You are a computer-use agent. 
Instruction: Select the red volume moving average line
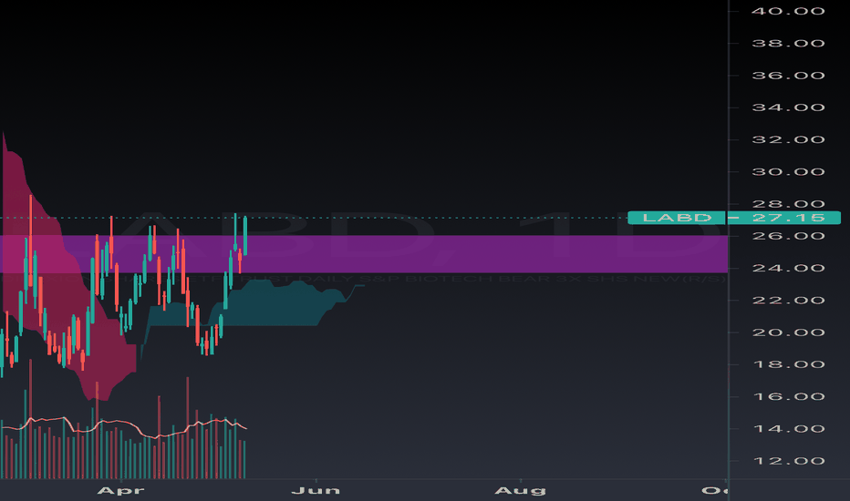click(x=123, y=426)
